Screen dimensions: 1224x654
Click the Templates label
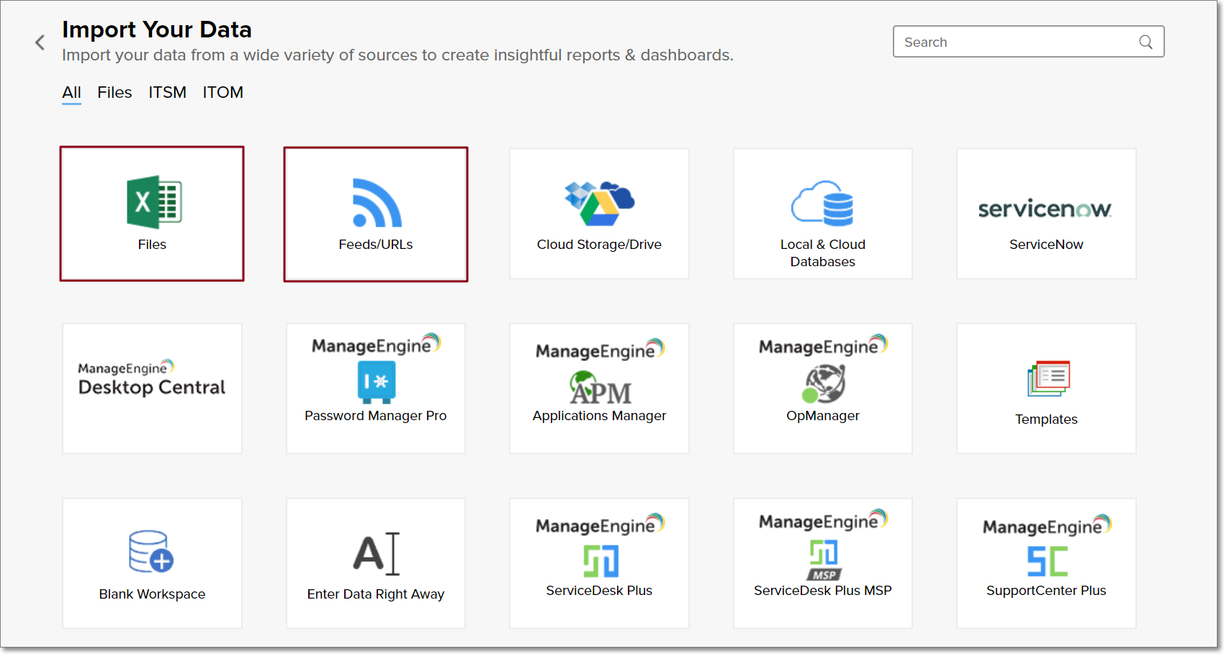tap(1046, 419)
